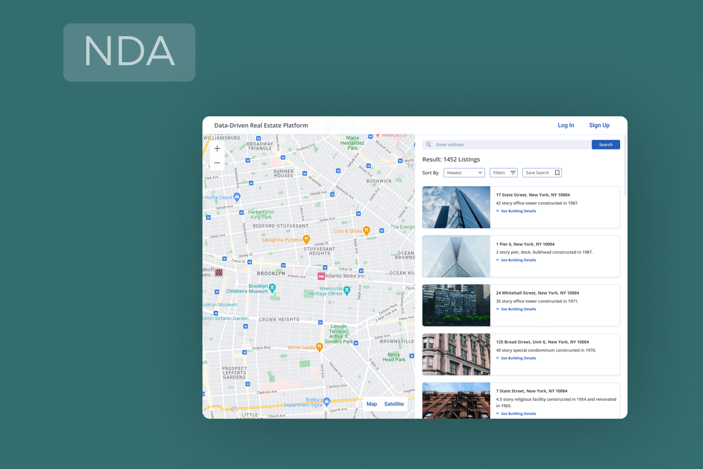Click the listing title 17 State Street, New York
The image size is (703, 469).
[x=533, y=195]
